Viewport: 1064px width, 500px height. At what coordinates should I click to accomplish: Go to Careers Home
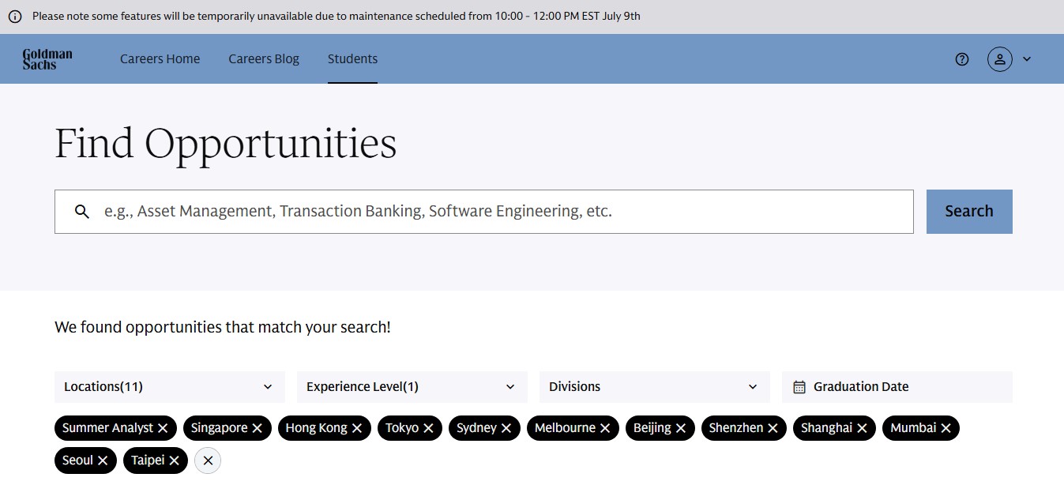[160, 58]
